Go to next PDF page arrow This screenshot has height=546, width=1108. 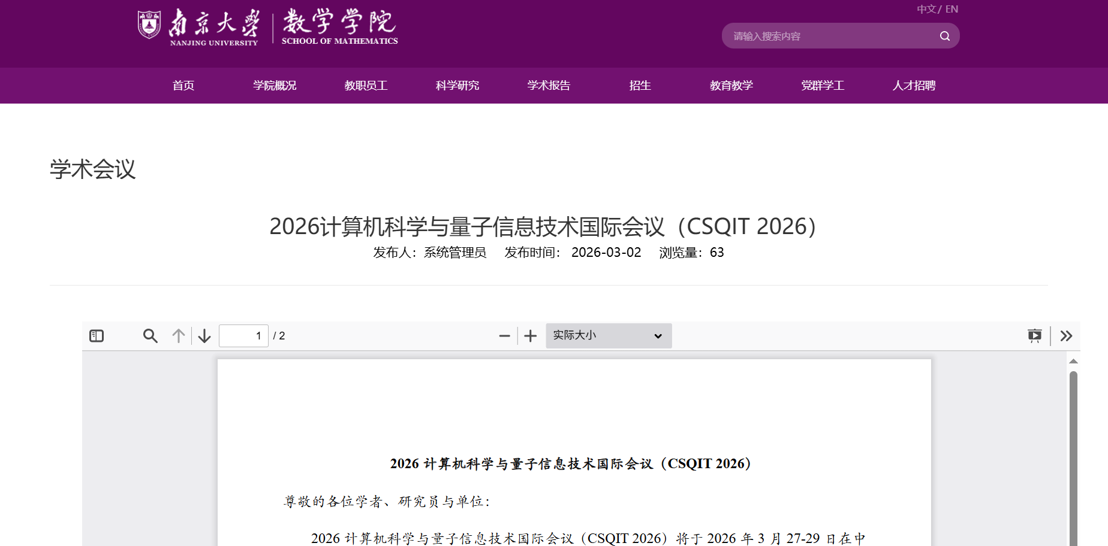tap(204, 336)
